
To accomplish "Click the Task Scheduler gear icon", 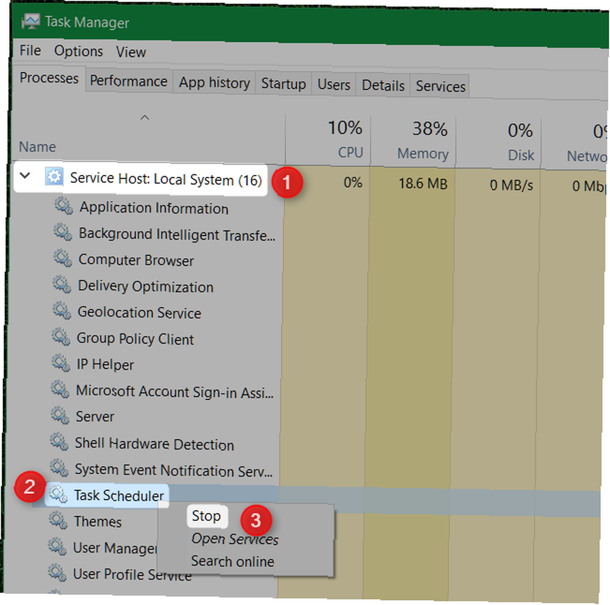I will 59,494.
